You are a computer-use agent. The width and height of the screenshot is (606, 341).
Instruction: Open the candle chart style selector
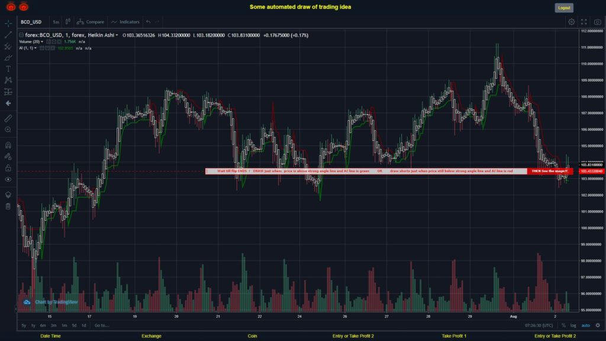pos(68,22)
